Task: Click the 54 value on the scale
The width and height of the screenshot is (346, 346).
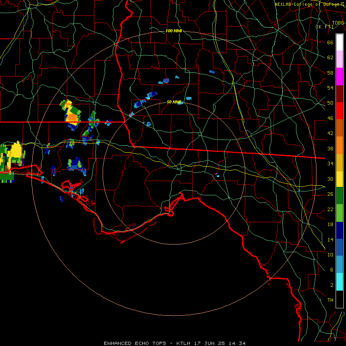Action: point(330,88)
